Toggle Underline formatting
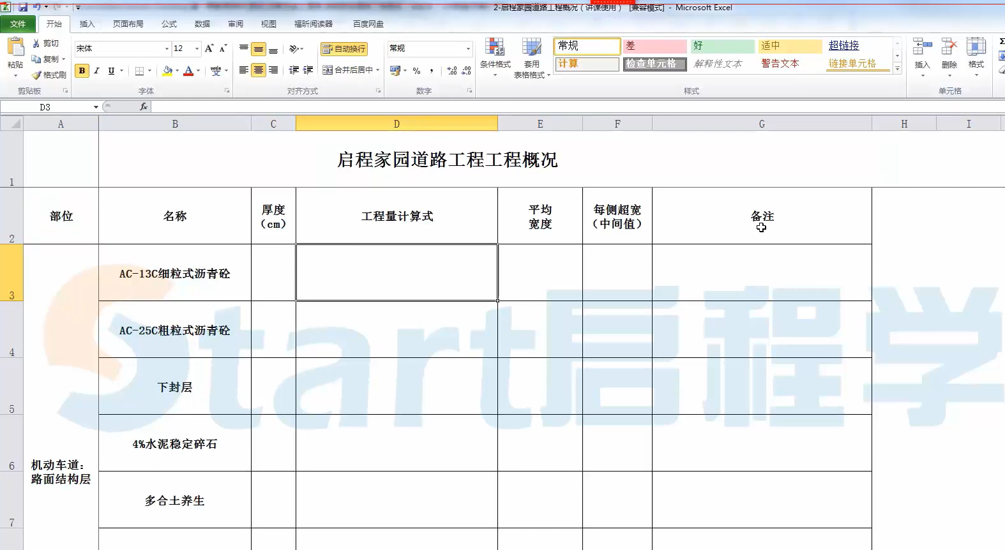The height and width of the screenshot is (550, 1005). [111, 70]
